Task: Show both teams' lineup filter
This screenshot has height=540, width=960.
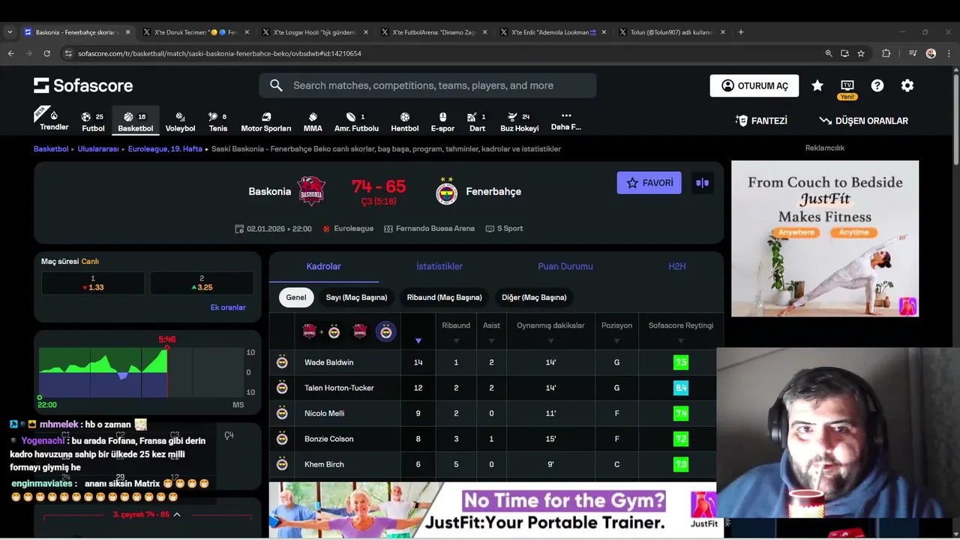Action: 322,331
